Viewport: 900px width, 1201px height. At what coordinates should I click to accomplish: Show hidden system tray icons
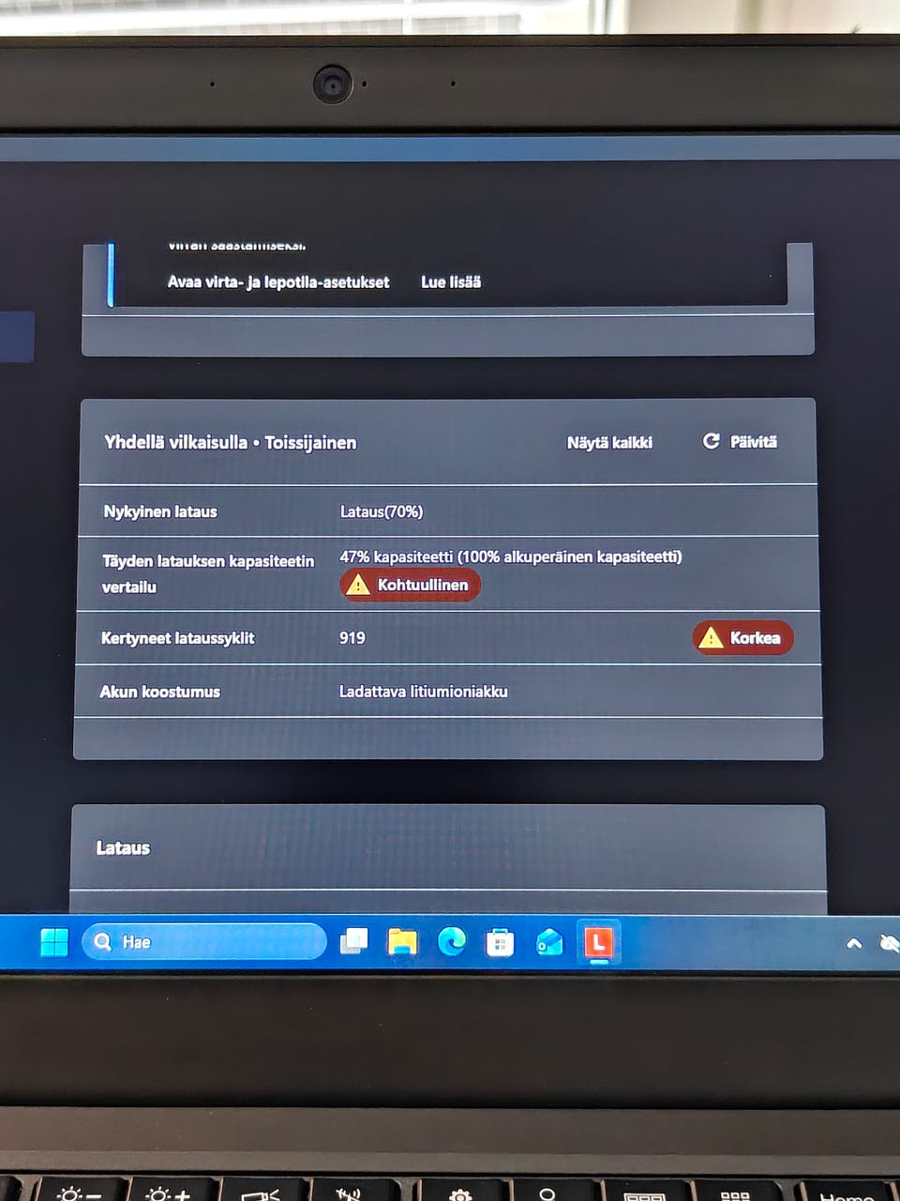pyautogui.click(x=853, y=944)
